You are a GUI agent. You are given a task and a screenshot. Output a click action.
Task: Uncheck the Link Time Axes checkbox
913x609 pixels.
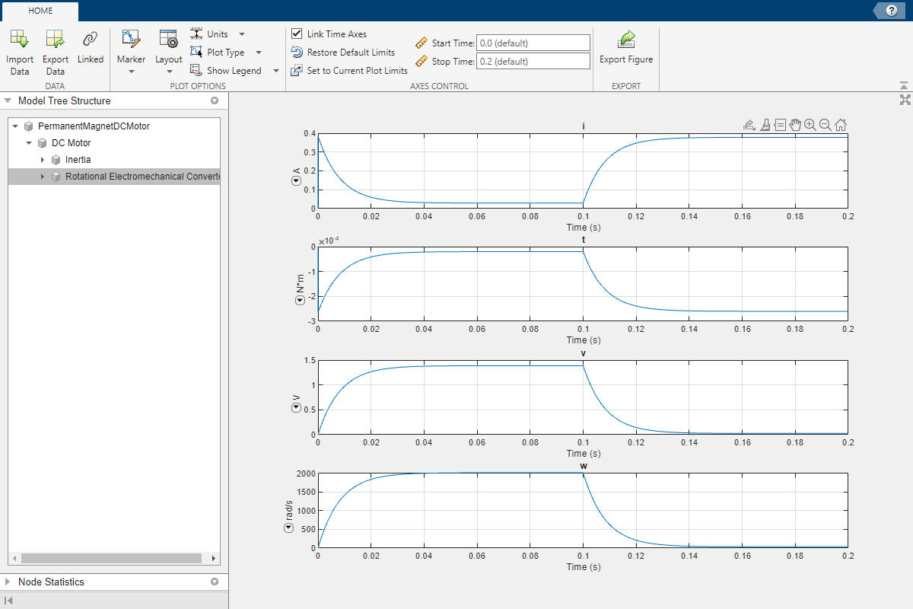[x=297, y=34]
